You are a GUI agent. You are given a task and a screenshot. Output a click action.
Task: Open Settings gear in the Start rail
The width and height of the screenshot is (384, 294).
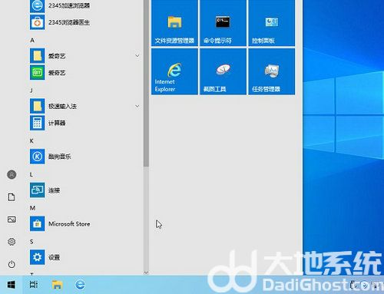[12, 242]
